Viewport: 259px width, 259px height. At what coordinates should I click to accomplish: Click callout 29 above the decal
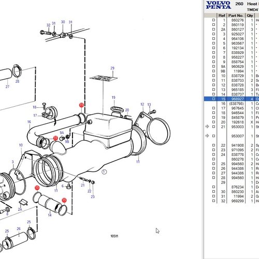click(112, 68)
